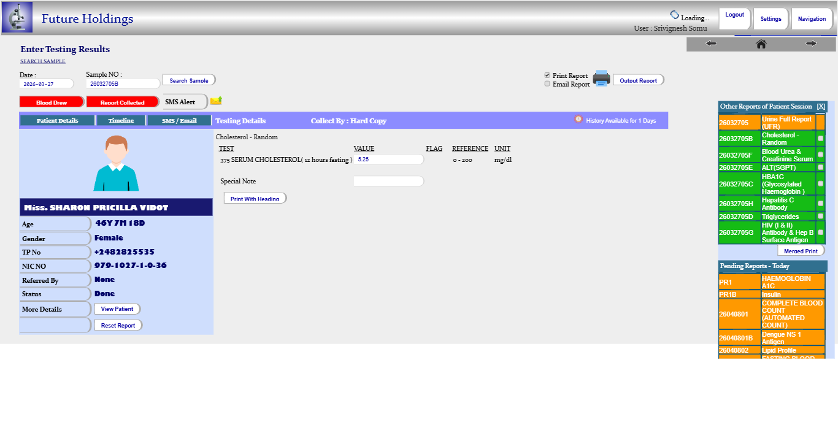838x422 pixels.
Task: Close the Other Reports panel with [X]
Action: coord(821,106)
